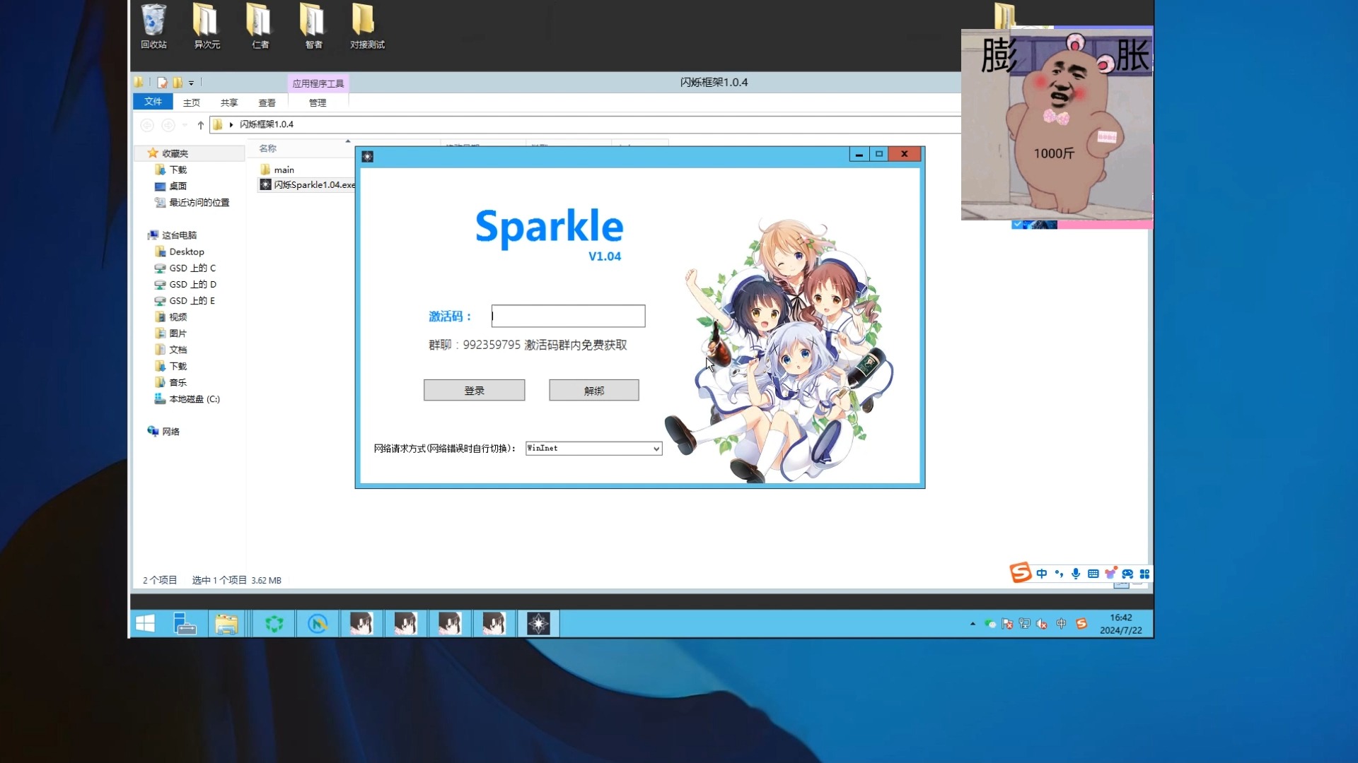
Task: Click the soft keyboard icon on Sogou IME bar
Action: (x=1093, y=574)
